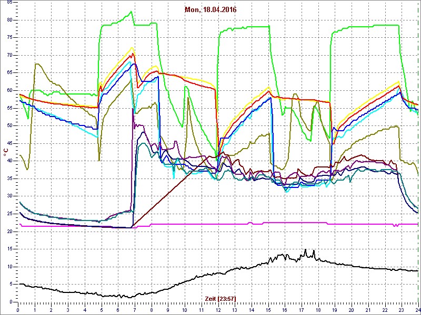Click the chart date title "Mon, 18.04.2016"
This screenshot has height=315, width=421.
(x=210, y=9)
